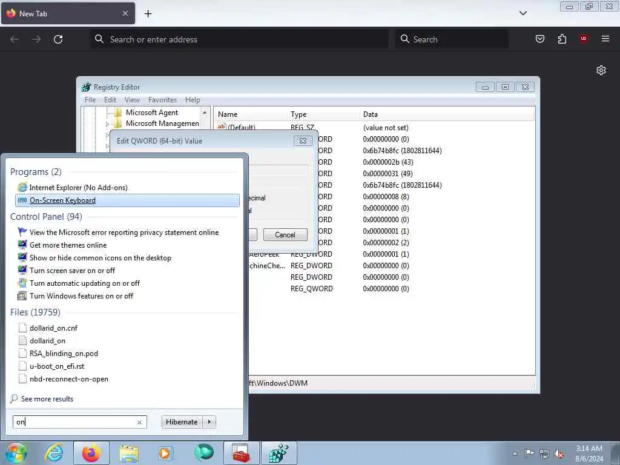
Task: Click Data column header
Action: pyautogui.click(x=447, y=114)
